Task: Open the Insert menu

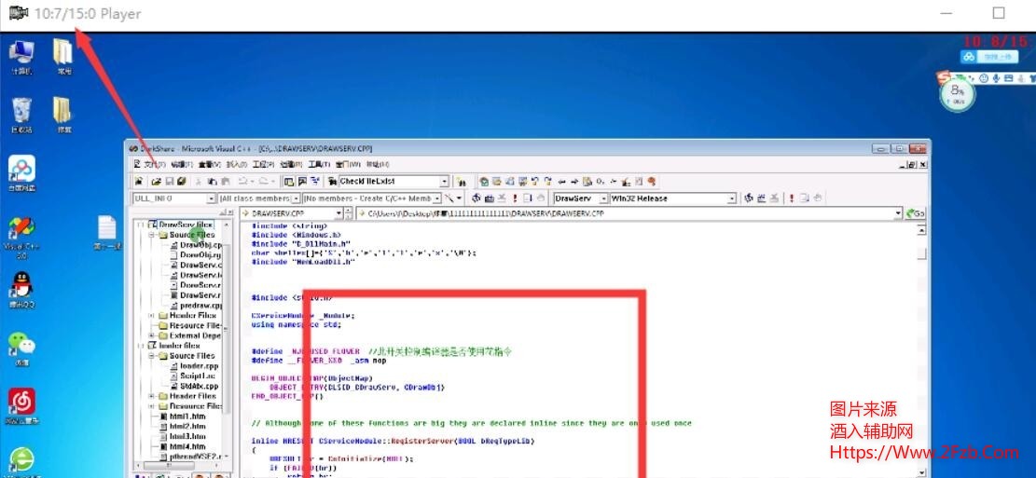Action: (237, 164)
